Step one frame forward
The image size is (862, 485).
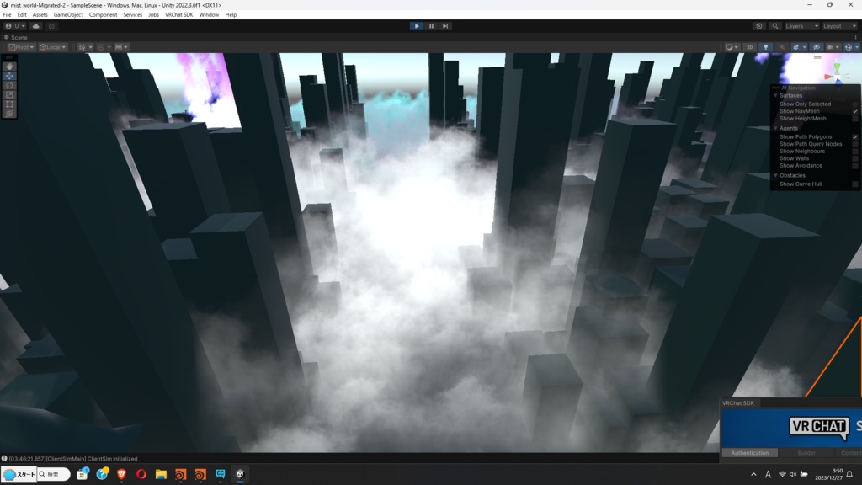[x=445, y=26]
